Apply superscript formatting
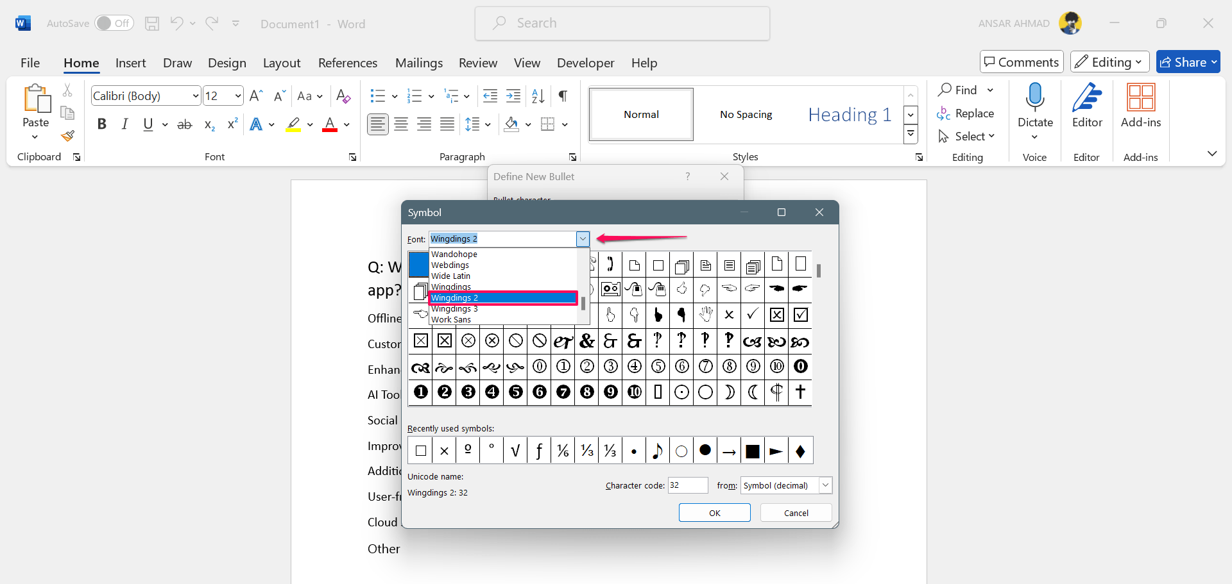This screenshot has height=584, width=1232. (232, 124)
